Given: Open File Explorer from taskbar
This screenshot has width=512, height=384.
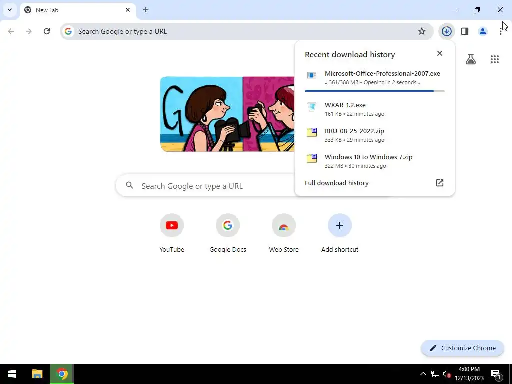Looking at the screenshot, I should click(x=37, y=374).
